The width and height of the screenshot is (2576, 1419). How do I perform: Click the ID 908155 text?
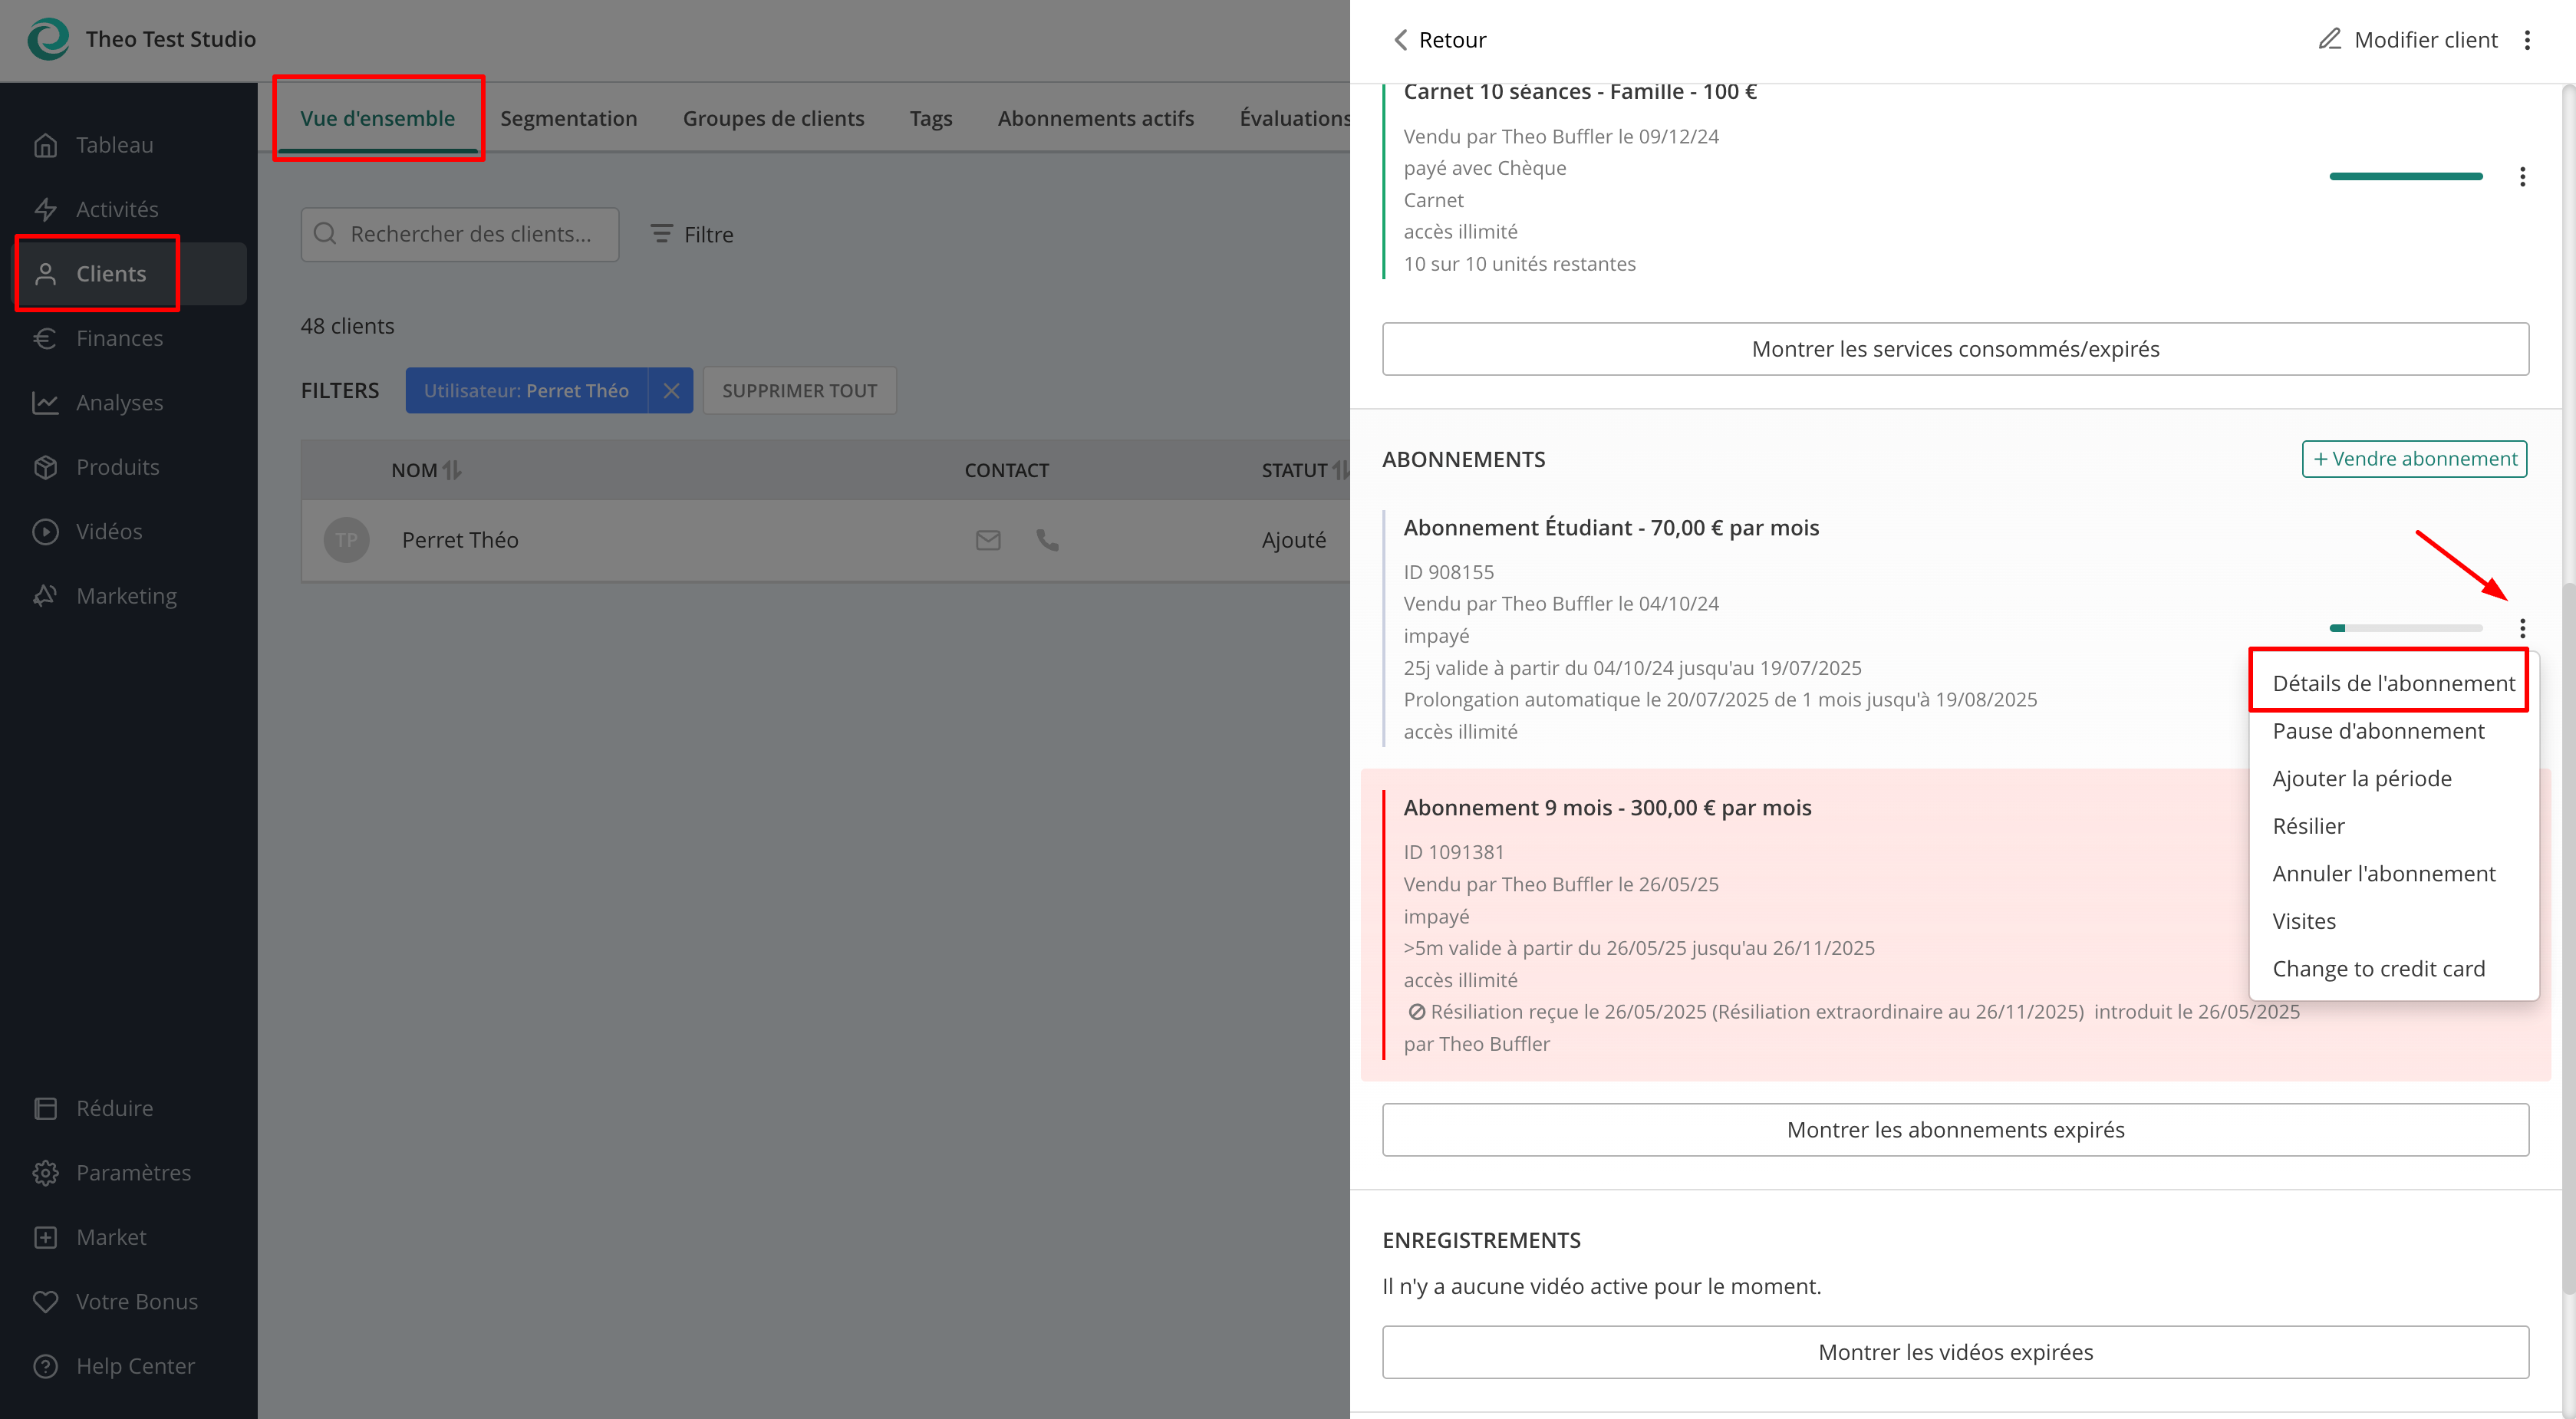(x=1448, y=572)
